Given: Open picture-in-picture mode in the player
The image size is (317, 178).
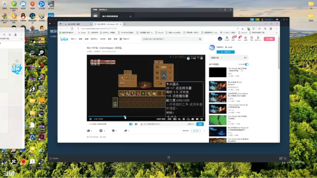Looking at the screenshot, I should 188,119.
